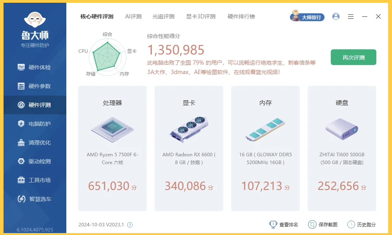This screenshot has width=392, height=235.
Task: Click the ZHITAI Ti600 500GB description
Action: (x=342, y=158)
